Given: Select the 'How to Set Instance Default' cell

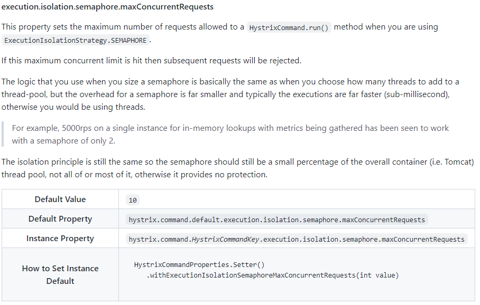Looking at the screenshot, I should [x=60, y=274].
